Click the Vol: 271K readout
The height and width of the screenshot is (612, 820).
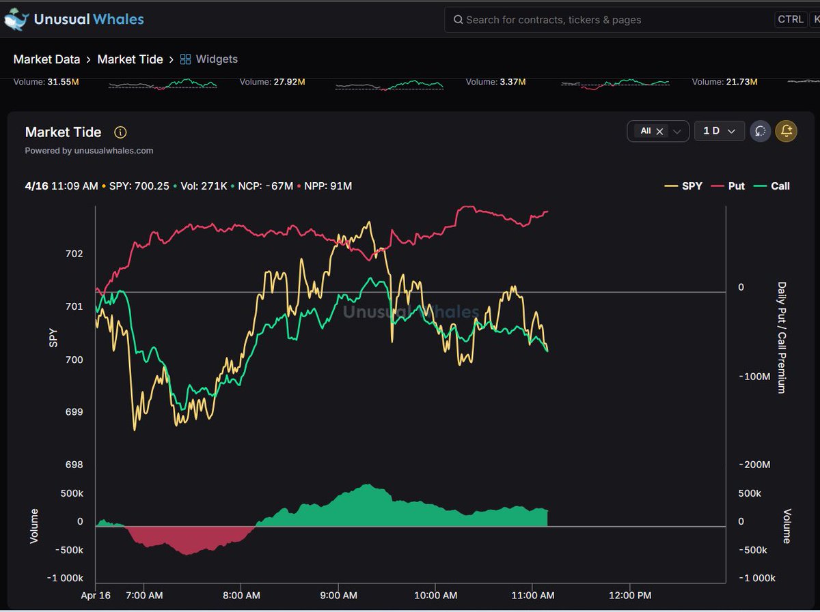point(204,186)
